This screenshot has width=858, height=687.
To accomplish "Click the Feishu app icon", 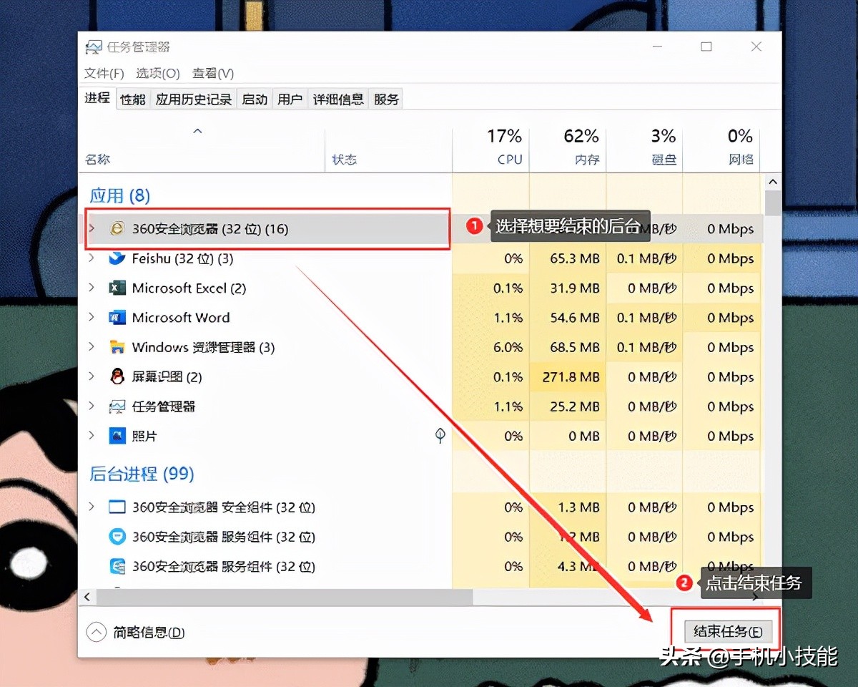I will click(x=117, y=258).
